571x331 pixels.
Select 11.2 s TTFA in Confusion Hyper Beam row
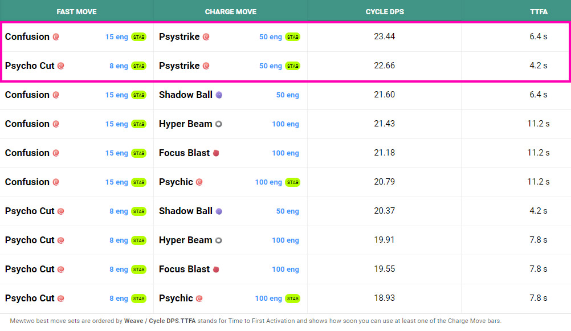539,124
